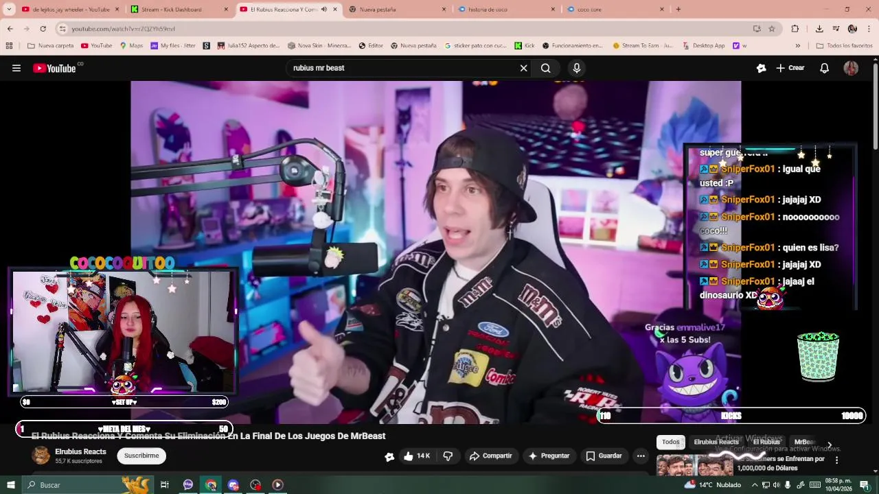Select the Todos filter chip
Viewport: 879px width, 494px height.
pyautogui.click(x=671, y=442)
